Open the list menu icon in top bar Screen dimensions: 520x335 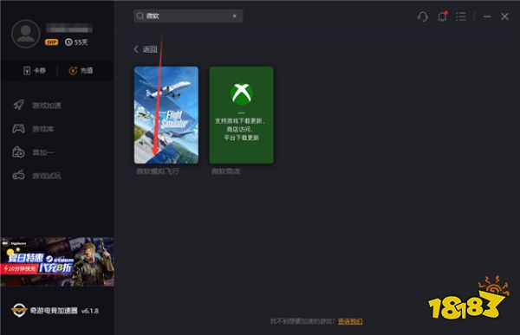pyautogui.click(x=461, y=16)
